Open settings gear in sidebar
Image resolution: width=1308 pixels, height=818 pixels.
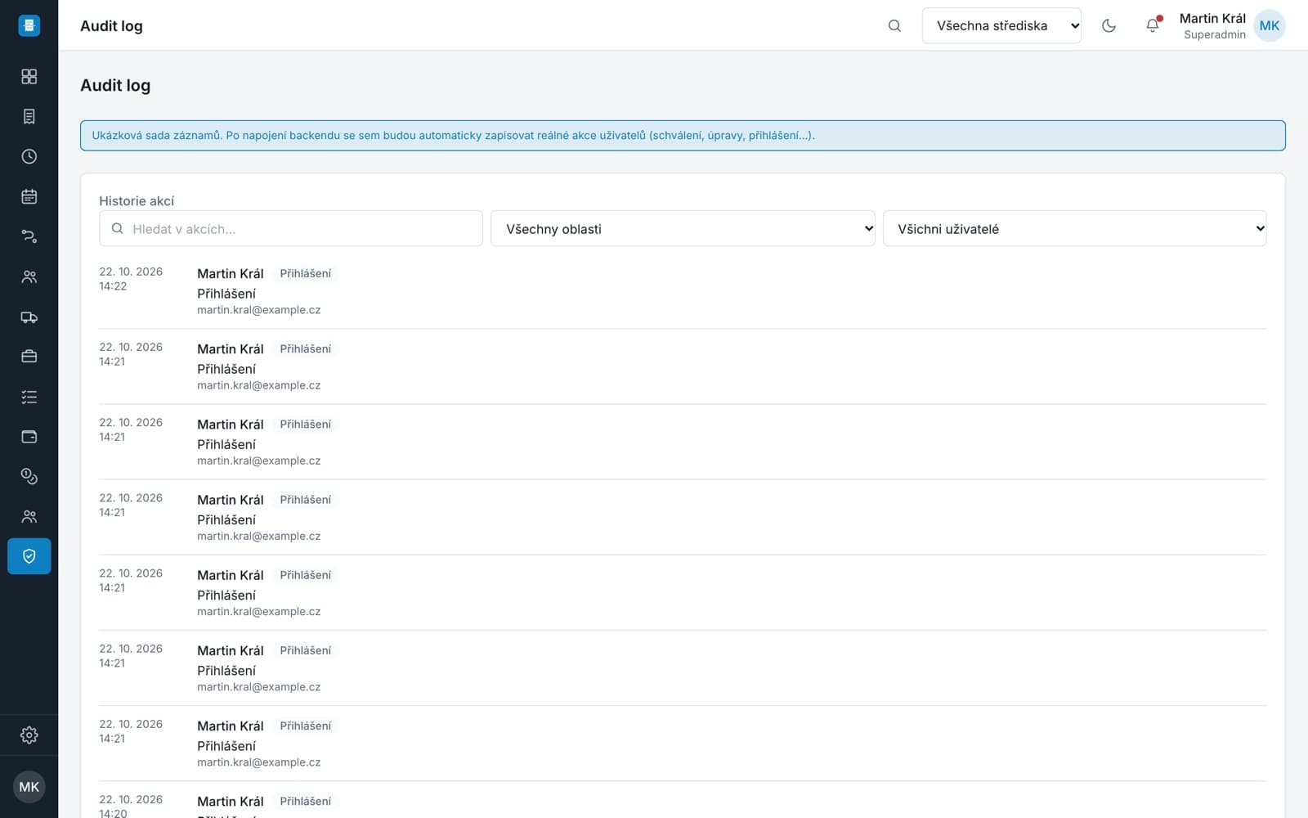(29, 735)
